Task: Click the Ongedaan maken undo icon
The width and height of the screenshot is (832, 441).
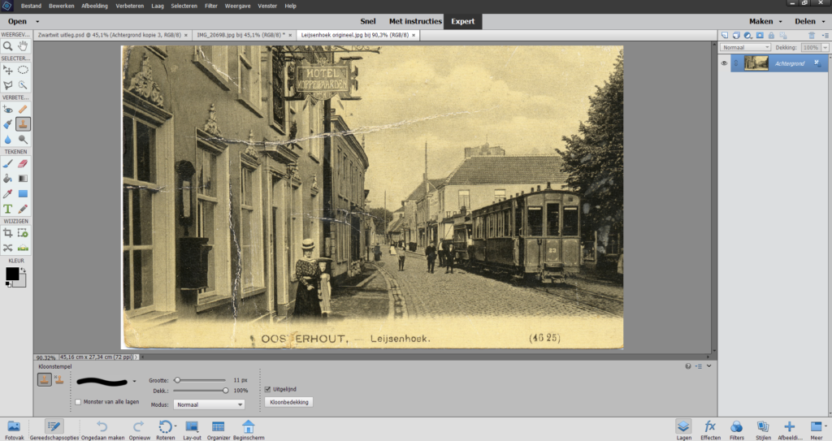Action: pos(102,426)
